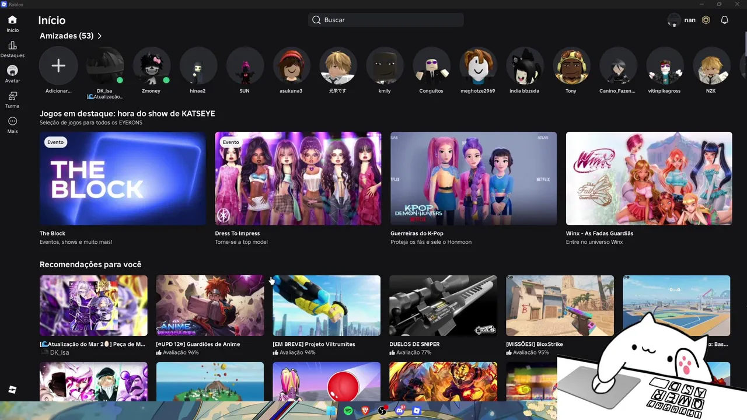Open friend SUN avatar
Image resolution: width=747 pixels, height=420 pixels.
pyautogui.click(x=245, y=65)
